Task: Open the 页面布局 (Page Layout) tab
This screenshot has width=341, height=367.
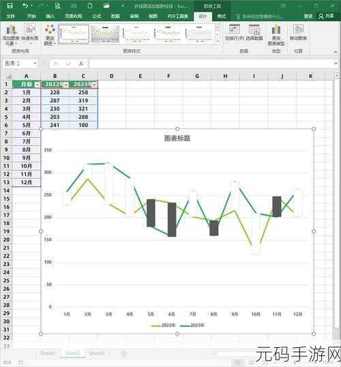Action: (73, 16)
